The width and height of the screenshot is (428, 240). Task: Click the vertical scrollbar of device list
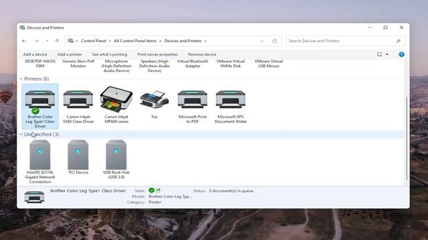click(x=407, y=139)
